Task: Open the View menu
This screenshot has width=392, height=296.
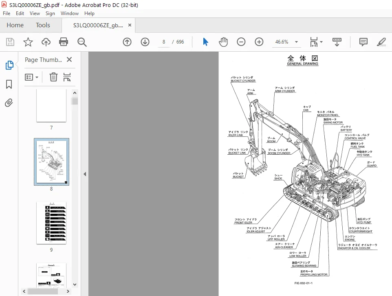Action: click(x=35, y=13)
